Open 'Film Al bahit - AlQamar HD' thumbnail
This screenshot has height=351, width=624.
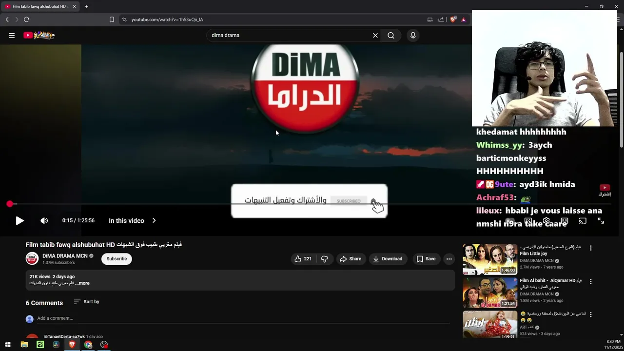(490, 292)
